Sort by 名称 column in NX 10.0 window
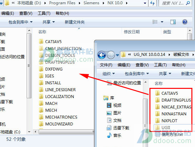The height and width of the screenshot is (147, 195). coord(42,32)
